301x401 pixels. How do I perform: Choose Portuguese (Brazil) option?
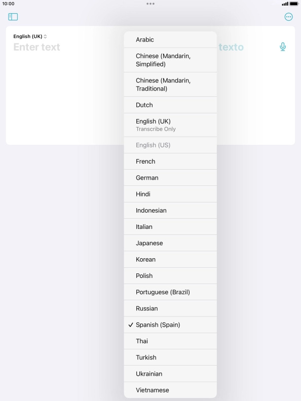170,292
